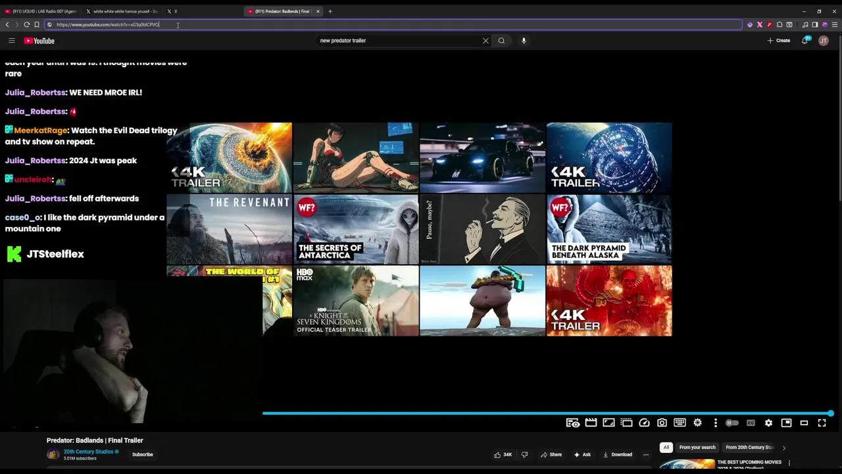Screen dimensions: 842x474
Task: Reload the current page
Action: 26,24
